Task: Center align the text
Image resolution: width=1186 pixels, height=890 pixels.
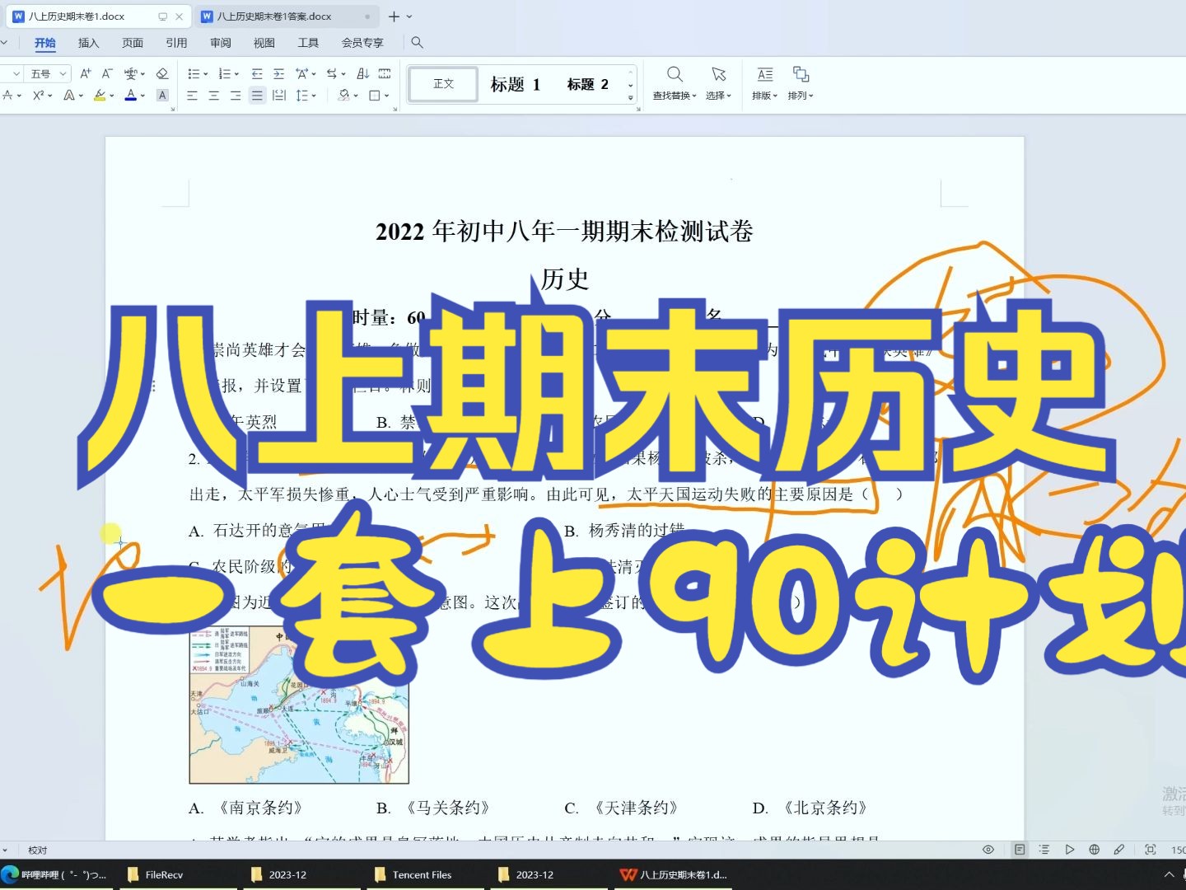Action: (x=214, y=96)
